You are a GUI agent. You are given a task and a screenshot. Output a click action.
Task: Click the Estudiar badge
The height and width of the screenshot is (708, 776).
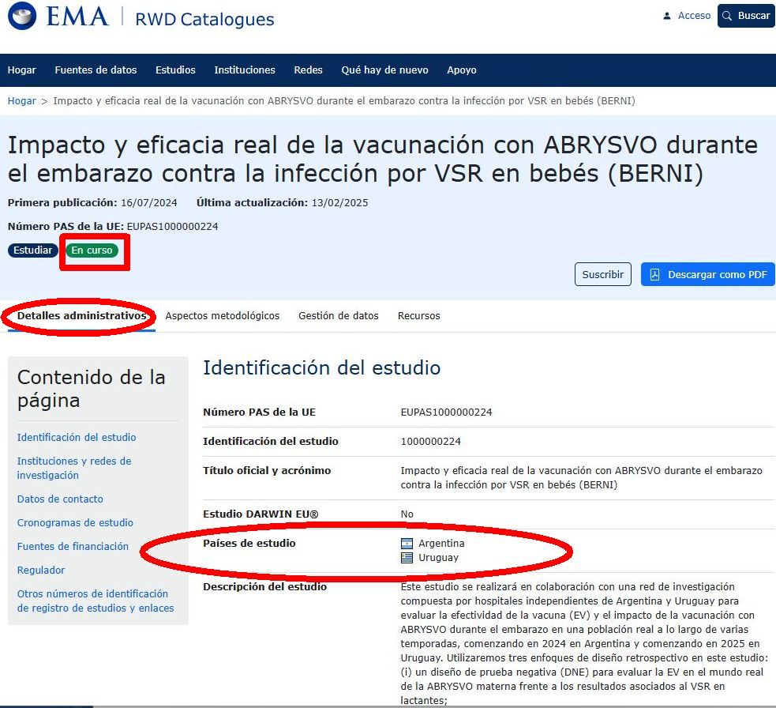point(32,250)
